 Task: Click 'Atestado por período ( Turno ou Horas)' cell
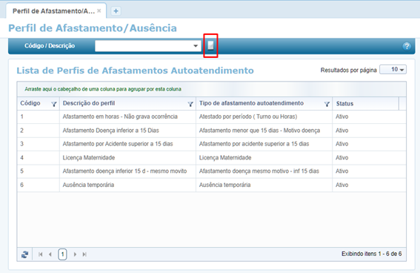[x=248, y=116]
